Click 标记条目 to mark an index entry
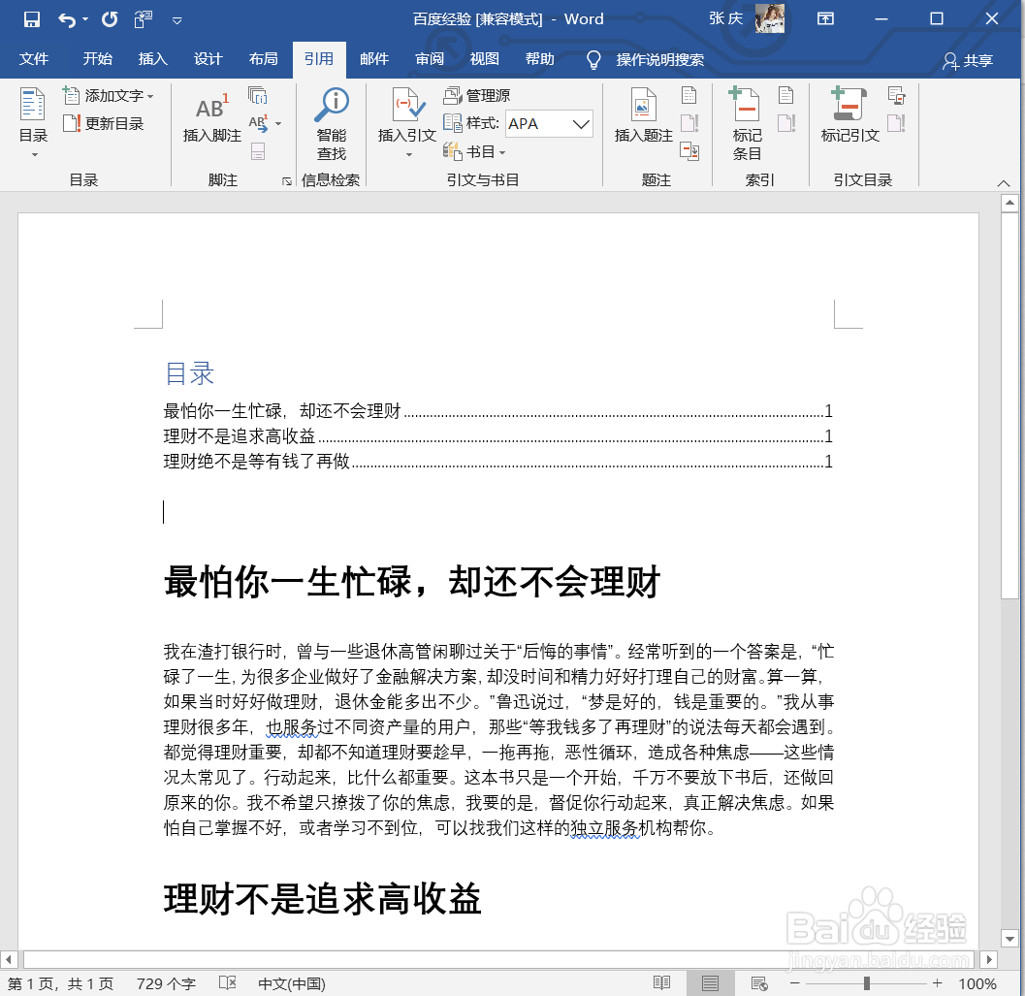The image size is (1025, 996). [x=747, y=120]
